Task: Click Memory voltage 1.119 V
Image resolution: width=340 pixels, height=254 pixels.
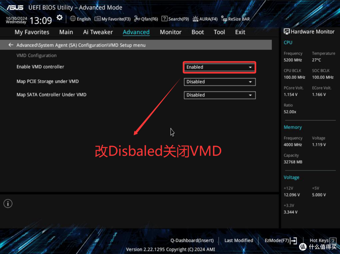Action: 319,145
